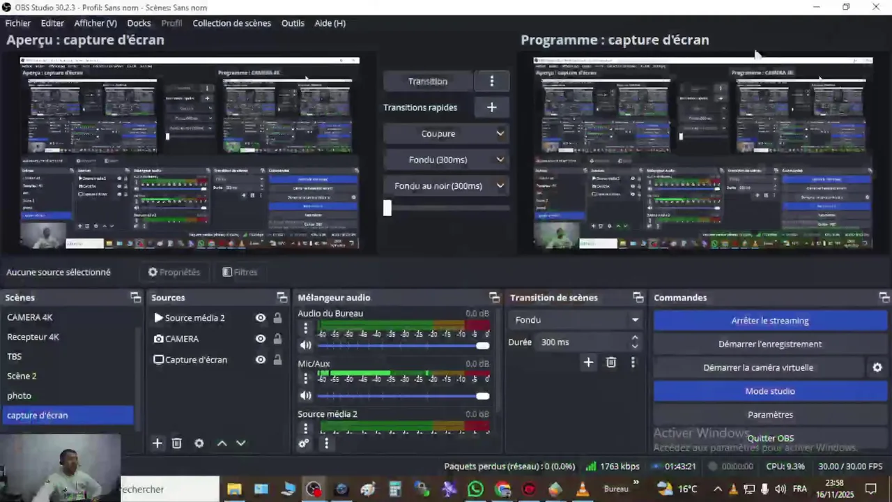The image size is (892, 502).
Task: Click the Durée 300 ms field
Action: (x=583, y=342)
